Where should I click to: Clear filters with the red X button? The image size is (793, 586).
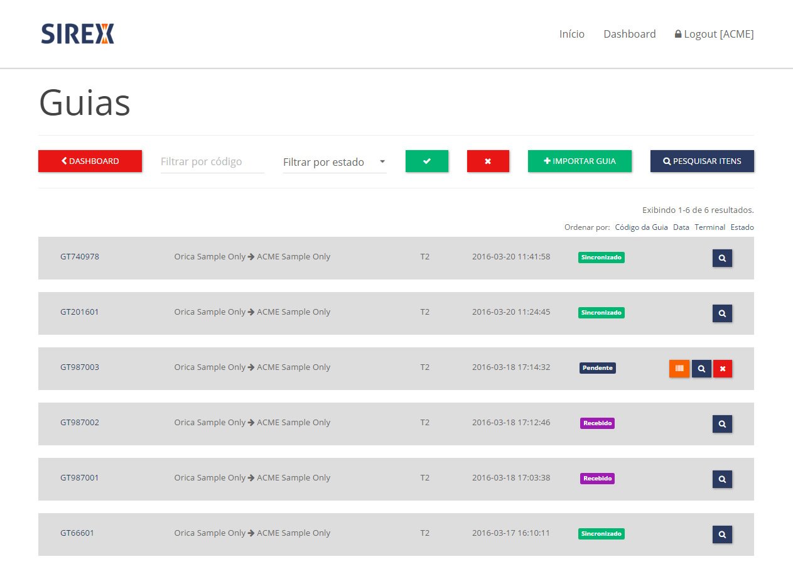[488, 161]
